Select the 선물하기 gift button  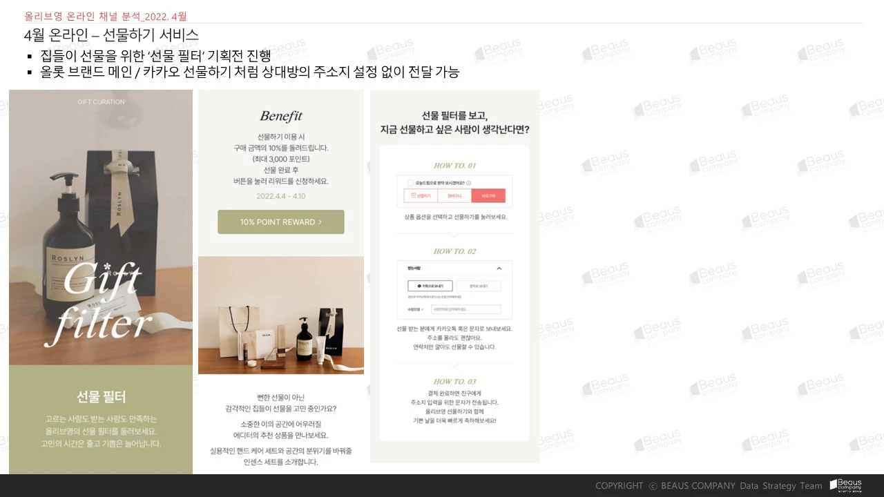click(x=421, y=196)
